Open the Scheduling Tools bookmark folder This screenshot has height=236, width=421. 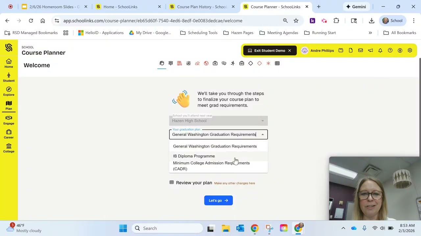click(x=199, y=33)
